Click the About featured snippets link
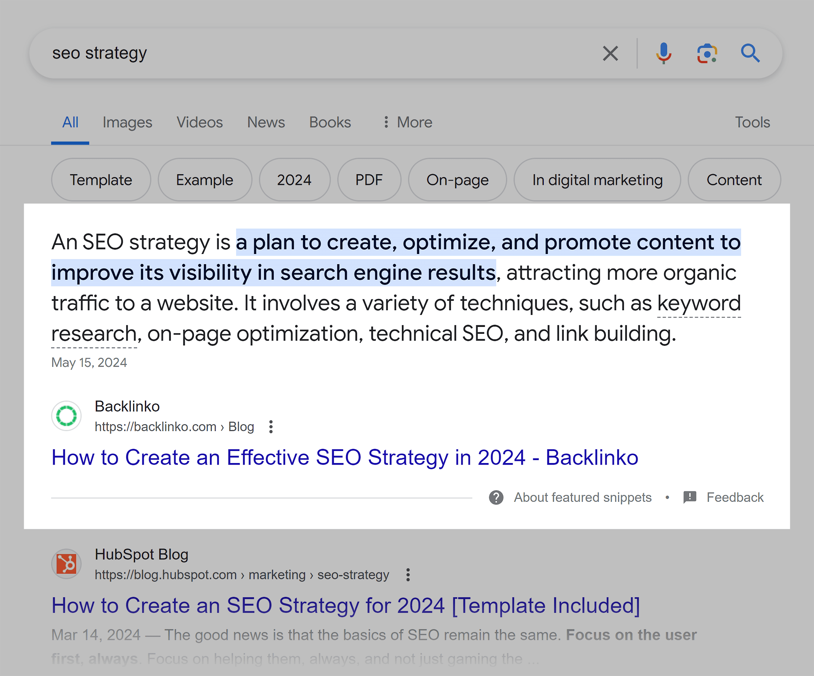Screen dimensions: 814x676 click(x=582, y=497)
